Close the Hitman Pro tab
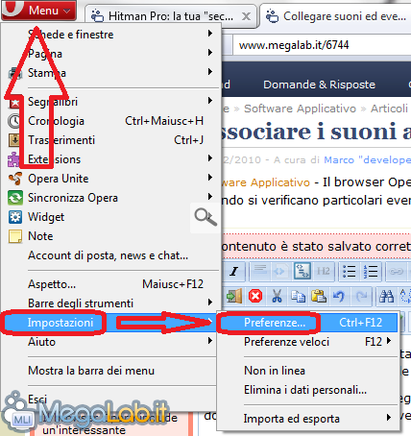The height and width of the screenshot is (436, 411). (x=246, y=16)
